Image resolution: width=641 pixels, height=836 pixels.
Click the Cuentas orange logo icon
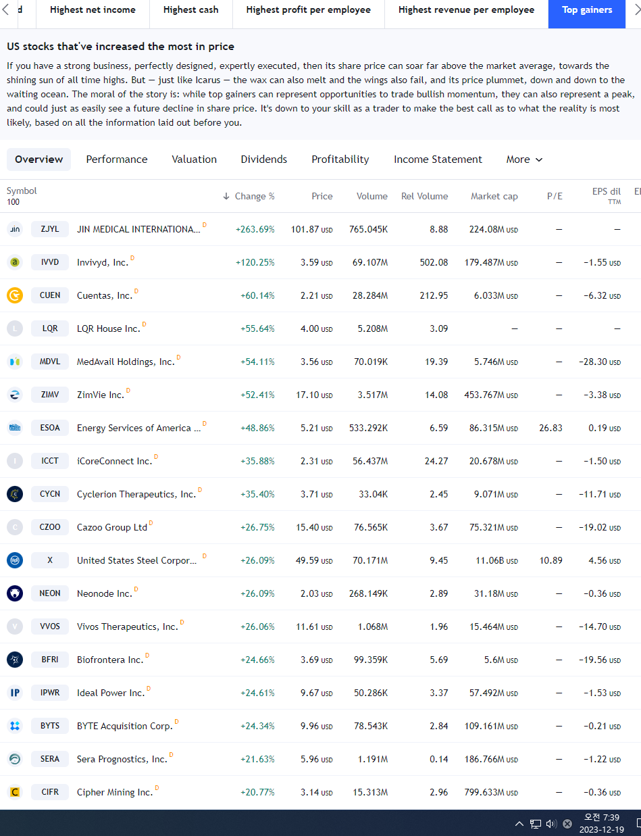[15, 295]
